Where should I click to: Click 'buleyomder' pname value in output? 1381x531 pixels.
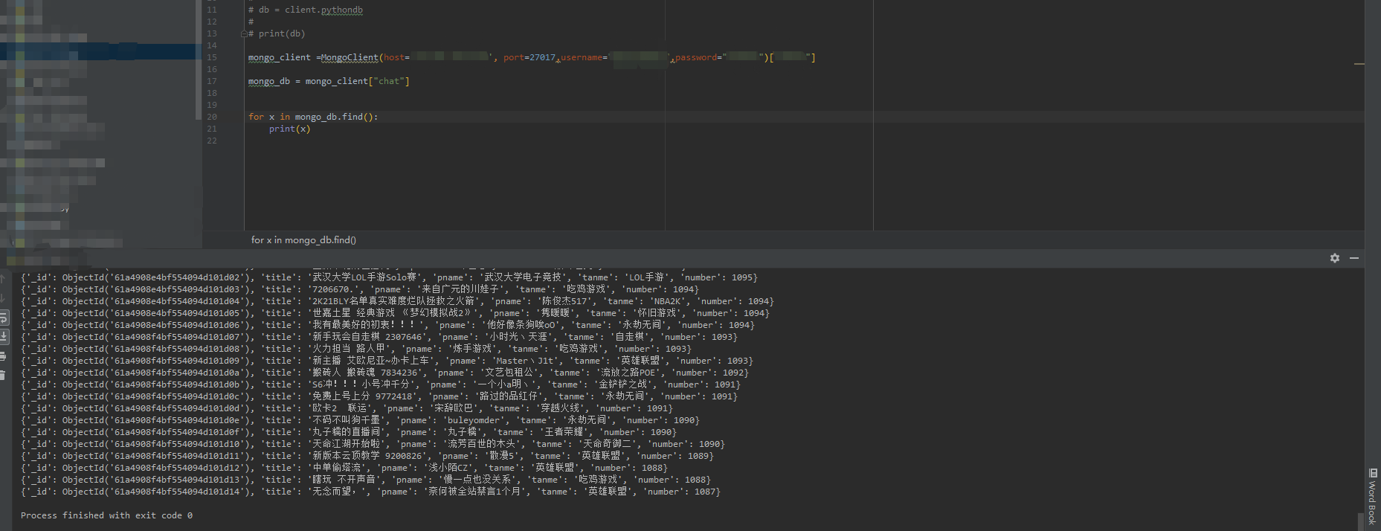point(474,420)
